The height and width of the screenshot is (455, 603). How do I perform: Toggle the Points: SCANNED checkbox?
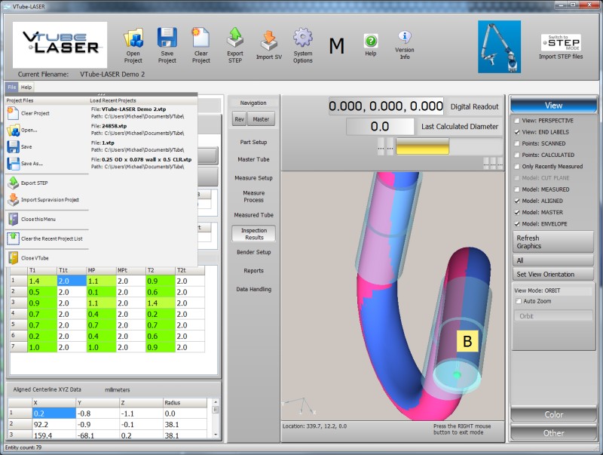(x=516, y=143)
